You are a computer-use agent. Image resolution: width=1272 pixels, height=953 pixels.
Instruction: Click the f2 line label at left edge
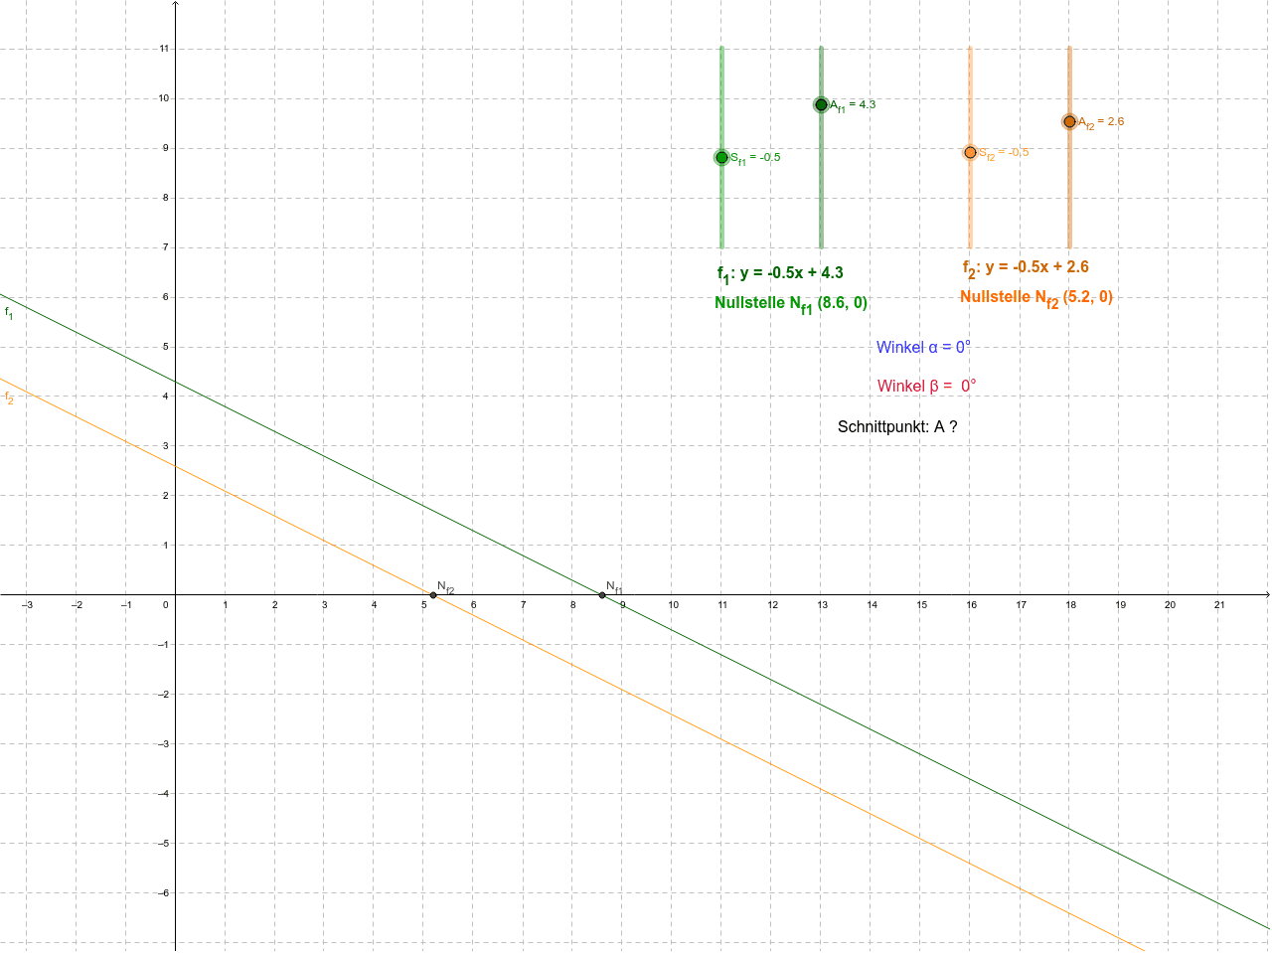tap(9, 397)
